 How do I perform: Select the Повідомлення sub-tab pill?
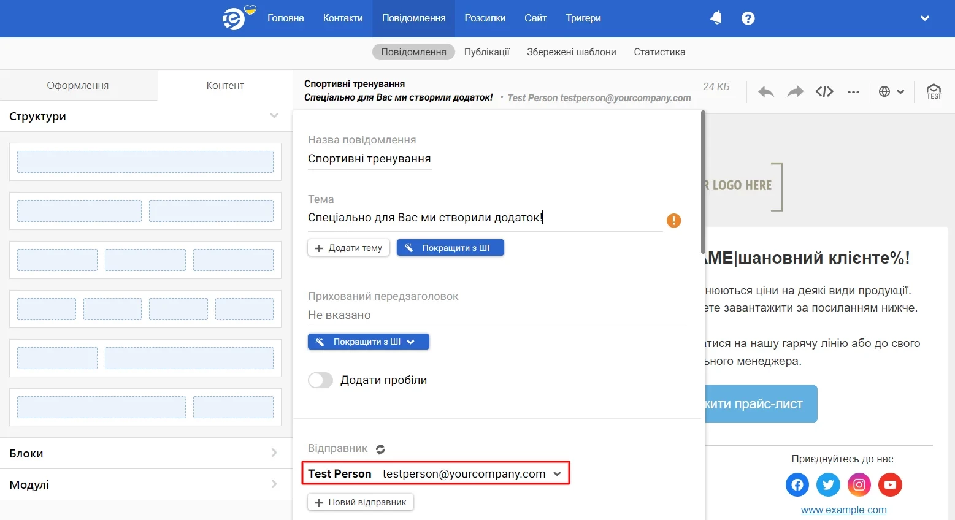pyautogui.click(x=413, y=52)
